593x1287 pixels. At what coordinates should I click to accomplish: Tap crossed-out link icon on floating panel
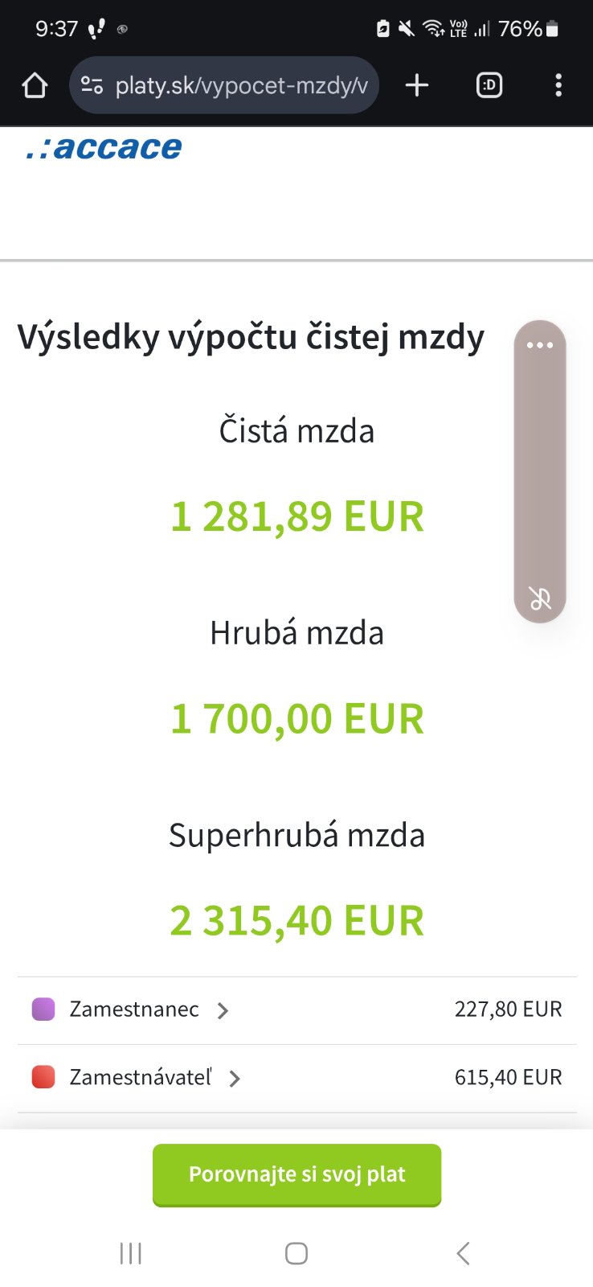point(540,598)
